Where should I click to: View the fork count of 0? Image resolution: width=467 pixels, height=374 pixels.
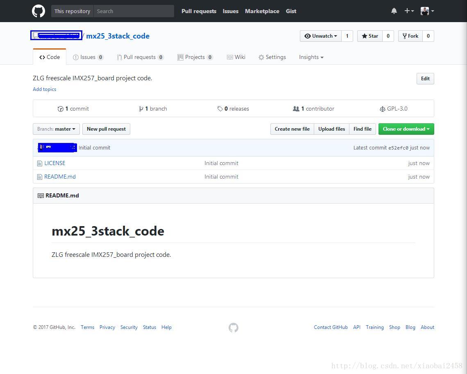(428, 36)
